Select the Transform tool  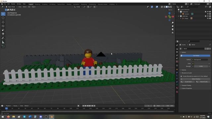click(x=3, y=34)
